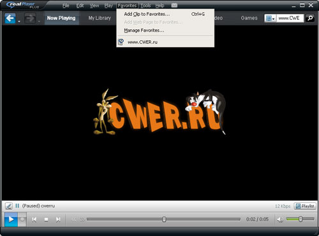Maximize the RealPlayer window
The height and width of the screenshot is (236, 319).
pos(302,5)
